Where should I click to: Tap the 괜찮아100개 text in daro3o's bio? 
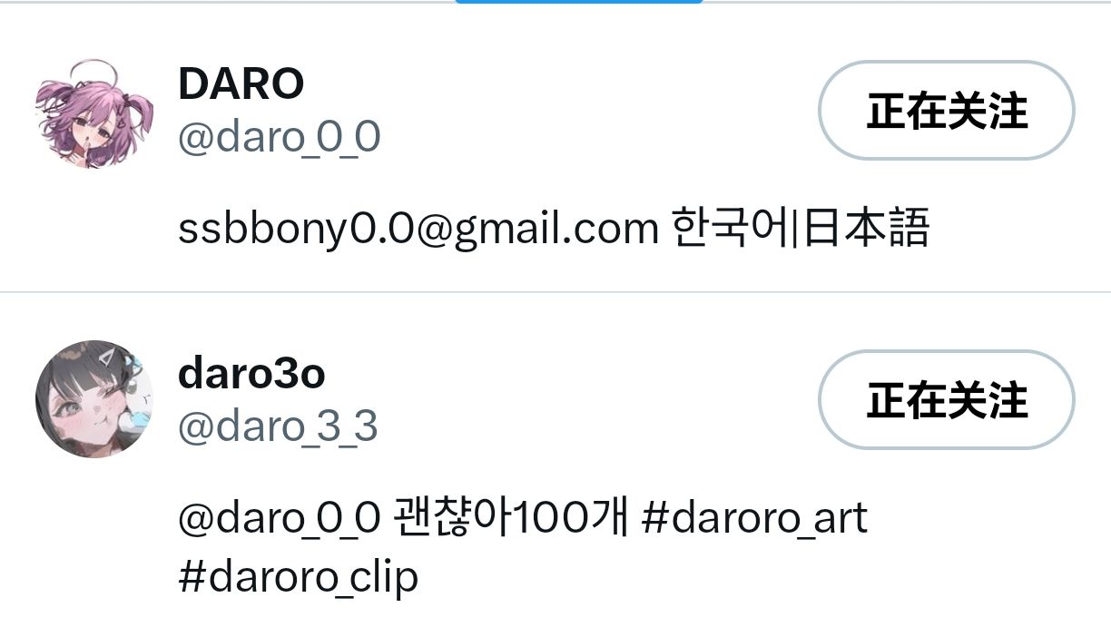(x=510, y=519)
